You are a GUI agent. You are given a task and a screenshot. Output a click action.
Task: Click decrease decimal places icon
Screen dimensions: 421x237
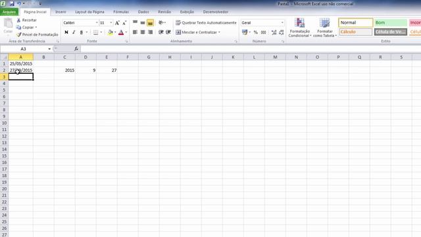tap(282, 32)
